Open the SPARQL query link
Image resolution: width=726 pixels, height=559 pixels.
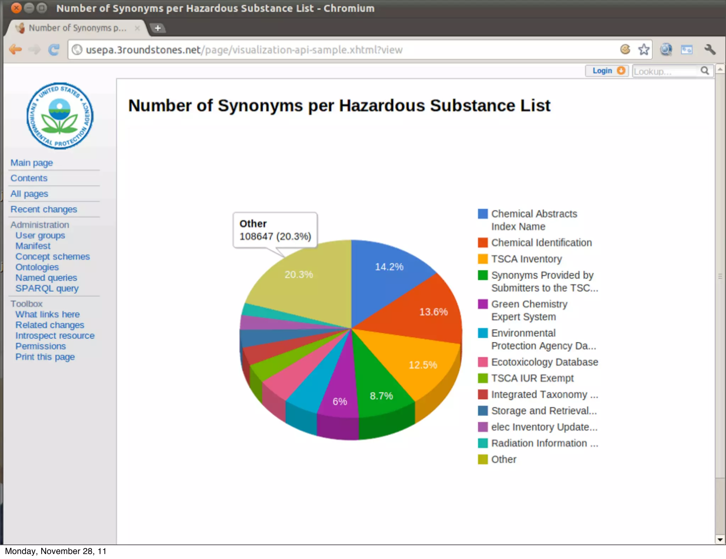(x=47, y=288)
